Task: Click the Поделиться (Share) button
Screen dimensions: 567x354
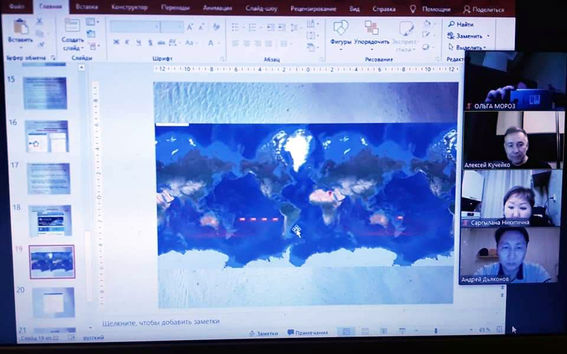Action: pyautogui.click(x=484, y=9)
